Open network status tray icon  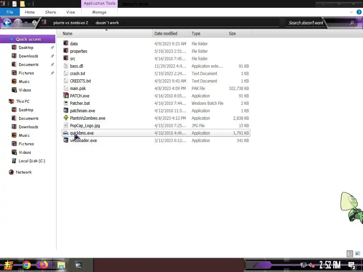303,265
